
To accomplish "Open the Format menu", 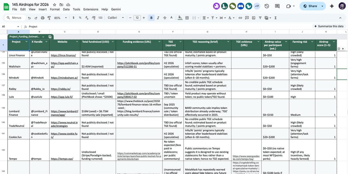I will 55,9.
